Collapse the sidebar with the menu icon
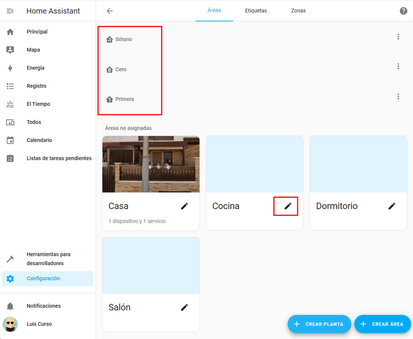The height and width of the screenshot is (339, 413). point(10,11)
